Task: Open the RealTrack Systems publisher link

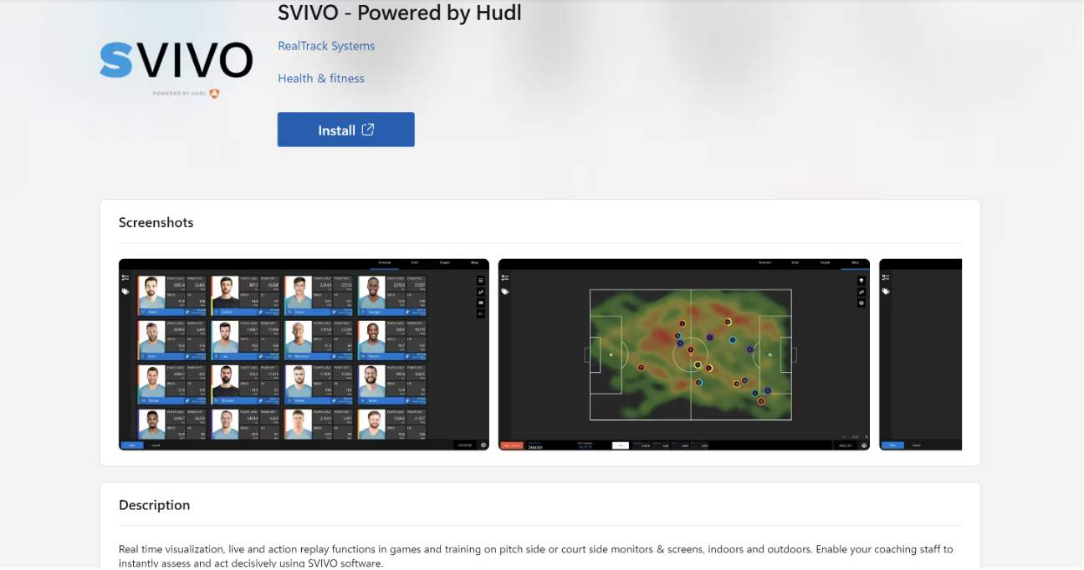Action: coord(326,46)
